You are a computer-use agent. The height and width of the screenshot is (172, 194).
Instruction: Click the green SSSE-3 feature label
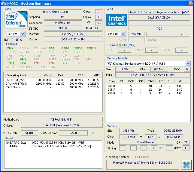[91, 48]
